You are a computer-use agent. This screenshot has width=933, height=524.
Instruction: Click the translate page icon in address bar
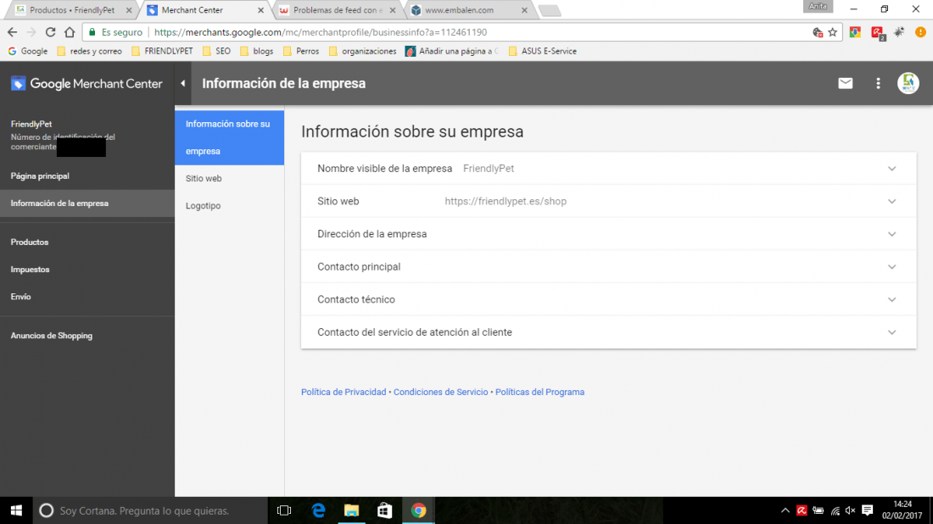(818, 32)
